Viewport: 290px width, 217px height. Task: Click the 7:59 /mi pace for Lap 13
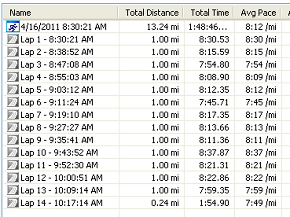point(261,190)
